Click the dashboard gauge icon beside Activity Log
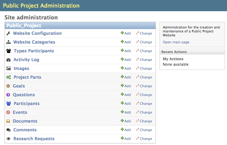This screenshot has height=145, width=227. [x=8, y=60]
